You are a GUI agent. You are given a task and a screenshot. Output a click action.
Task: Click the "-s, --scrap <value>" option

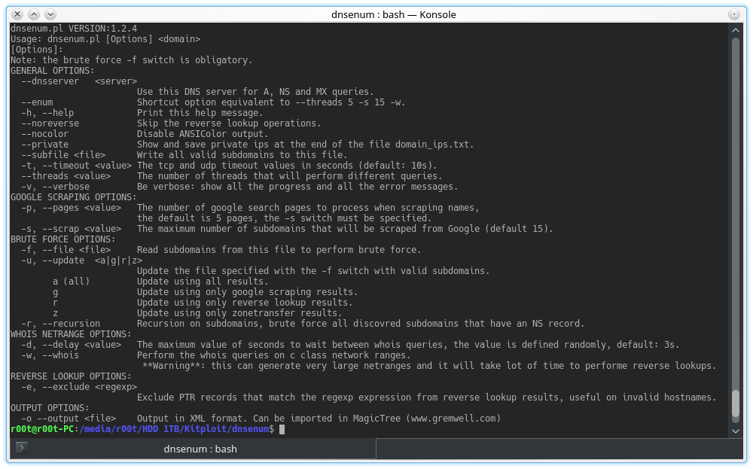[71, 229]
